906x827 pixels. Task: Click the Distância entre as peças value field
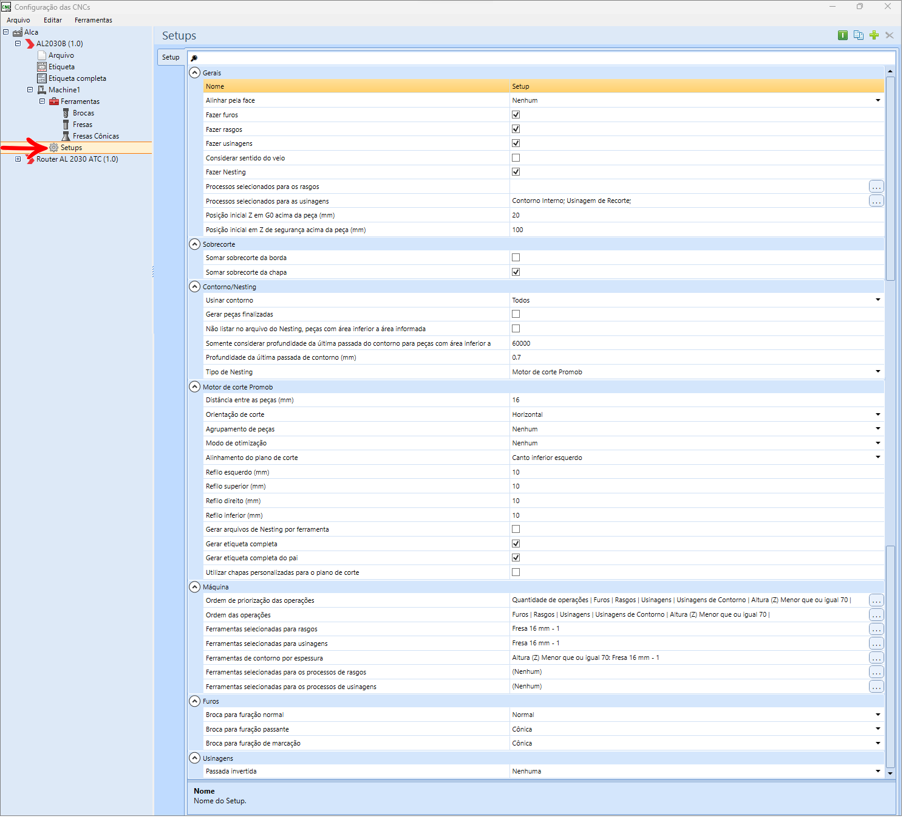[x=697, y=400]
